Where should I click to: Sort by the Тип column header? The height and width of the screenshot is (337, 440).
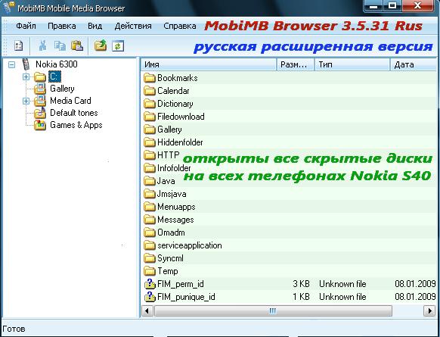point(352,64)
